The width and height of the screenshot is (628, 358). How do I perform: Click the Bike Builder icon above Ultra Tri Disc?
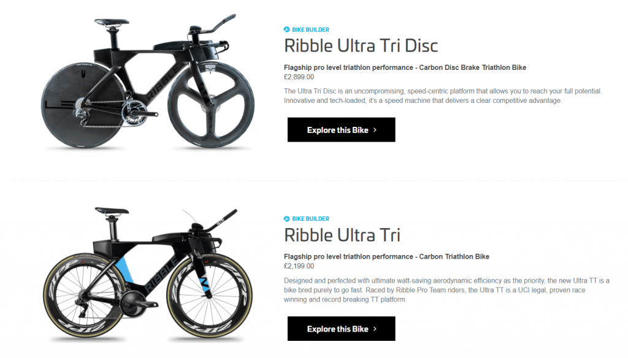tap(287, 29)
